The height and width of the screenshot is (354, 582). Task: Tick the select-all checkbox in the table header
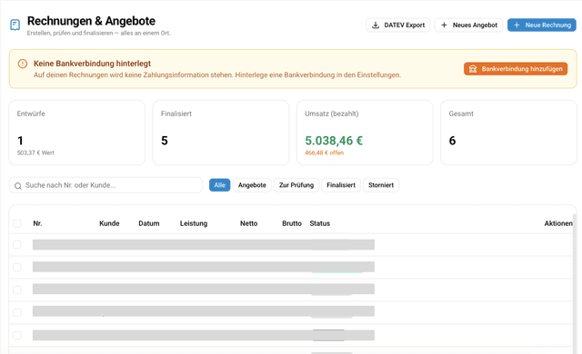pos(17,223)
